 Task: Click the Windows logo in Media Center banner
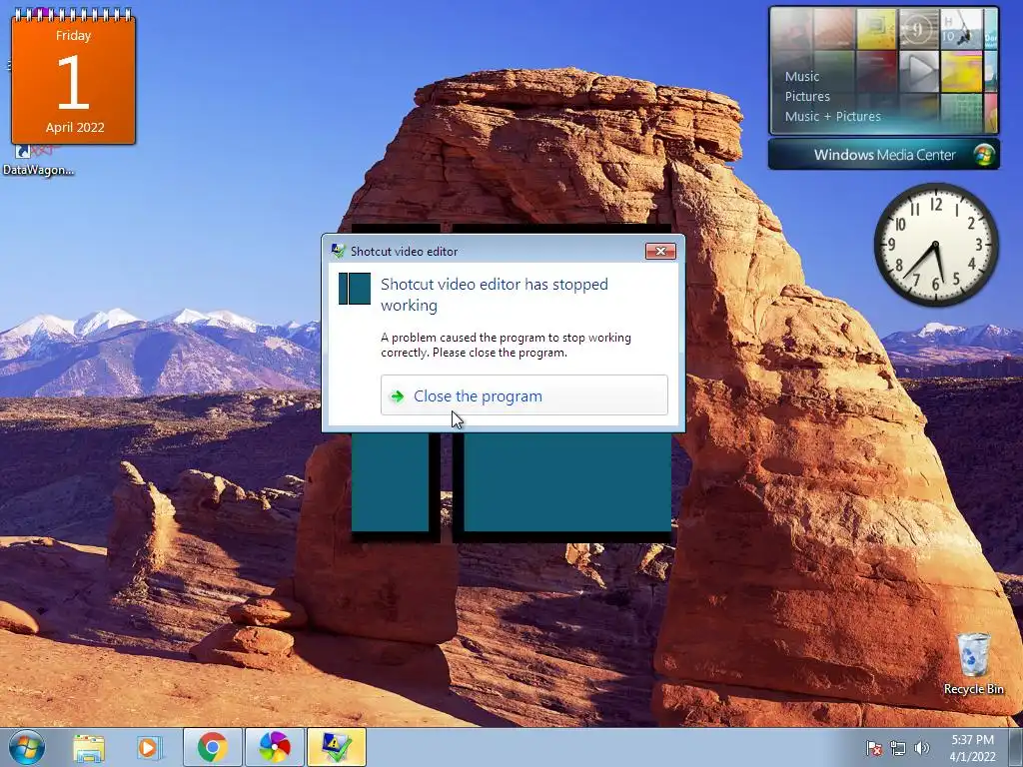pyautogui.click(x=983, y=155)
